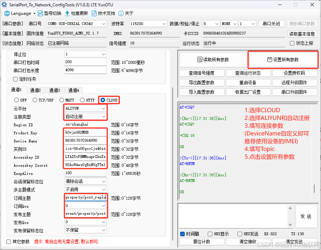
Task: Select the HTTP radio option
Action: (x=82, y=100)
